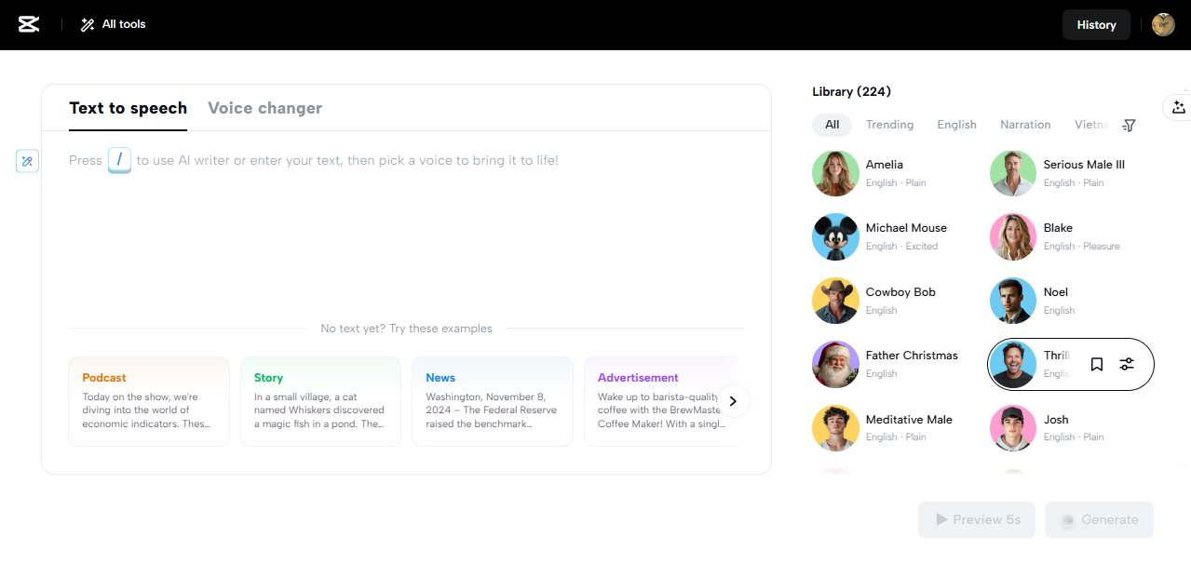Screen dimensions: 1191x565
Task: Enable the Trending voice filter
Action: click(x=889, y=125)
